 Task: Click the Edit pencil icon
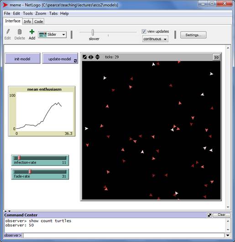point(8,32)
